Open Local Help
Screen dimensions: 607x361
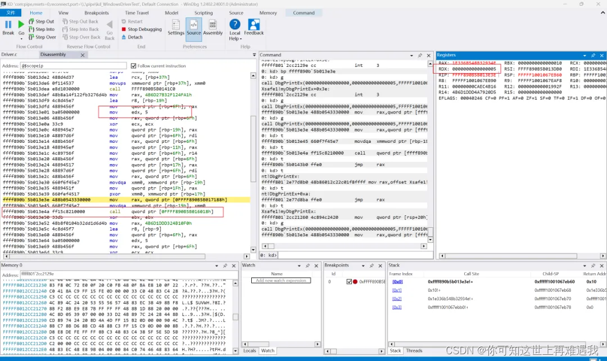click(x=234, y=30)
